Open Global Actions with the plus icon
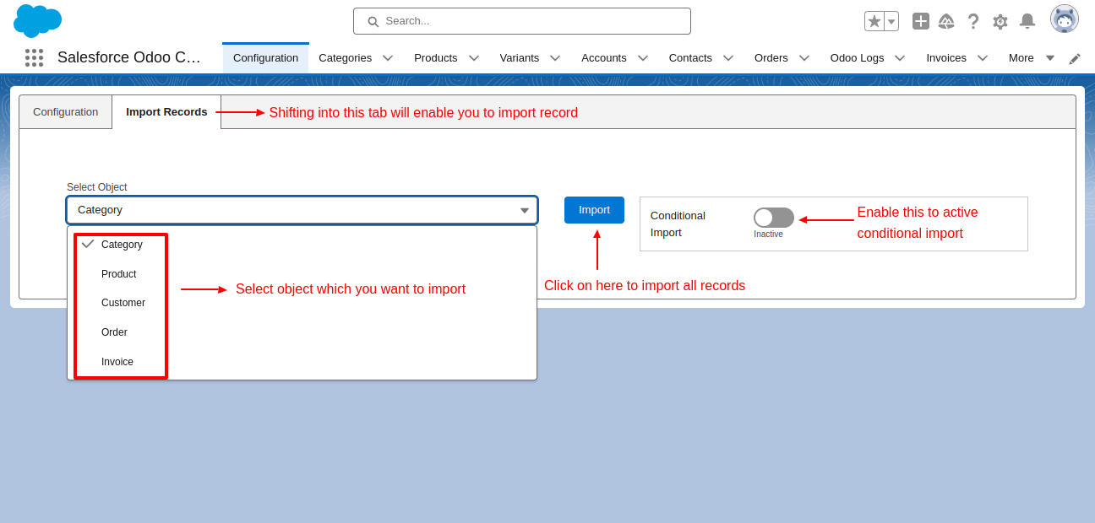This screenshot has width=1095, height=523. coord(920,20)
